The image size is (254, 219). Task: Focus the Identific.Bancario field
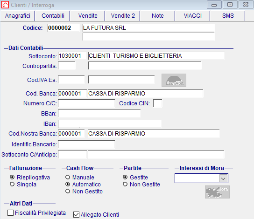86,144
